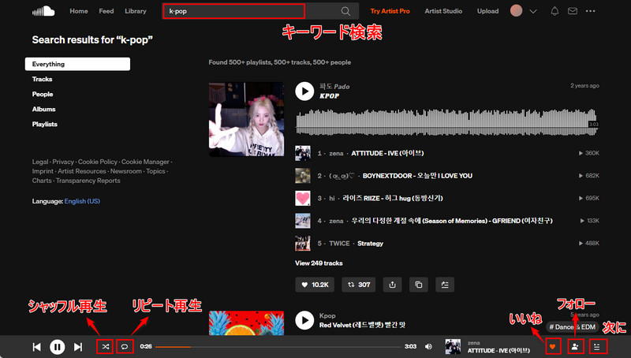
Task: Skip to the previous track
Action: [x=36, y=347]
